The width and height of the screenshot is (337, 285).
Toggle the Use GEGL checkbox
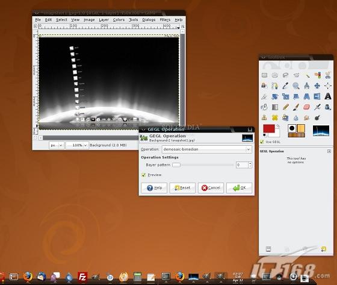[262, 142]
